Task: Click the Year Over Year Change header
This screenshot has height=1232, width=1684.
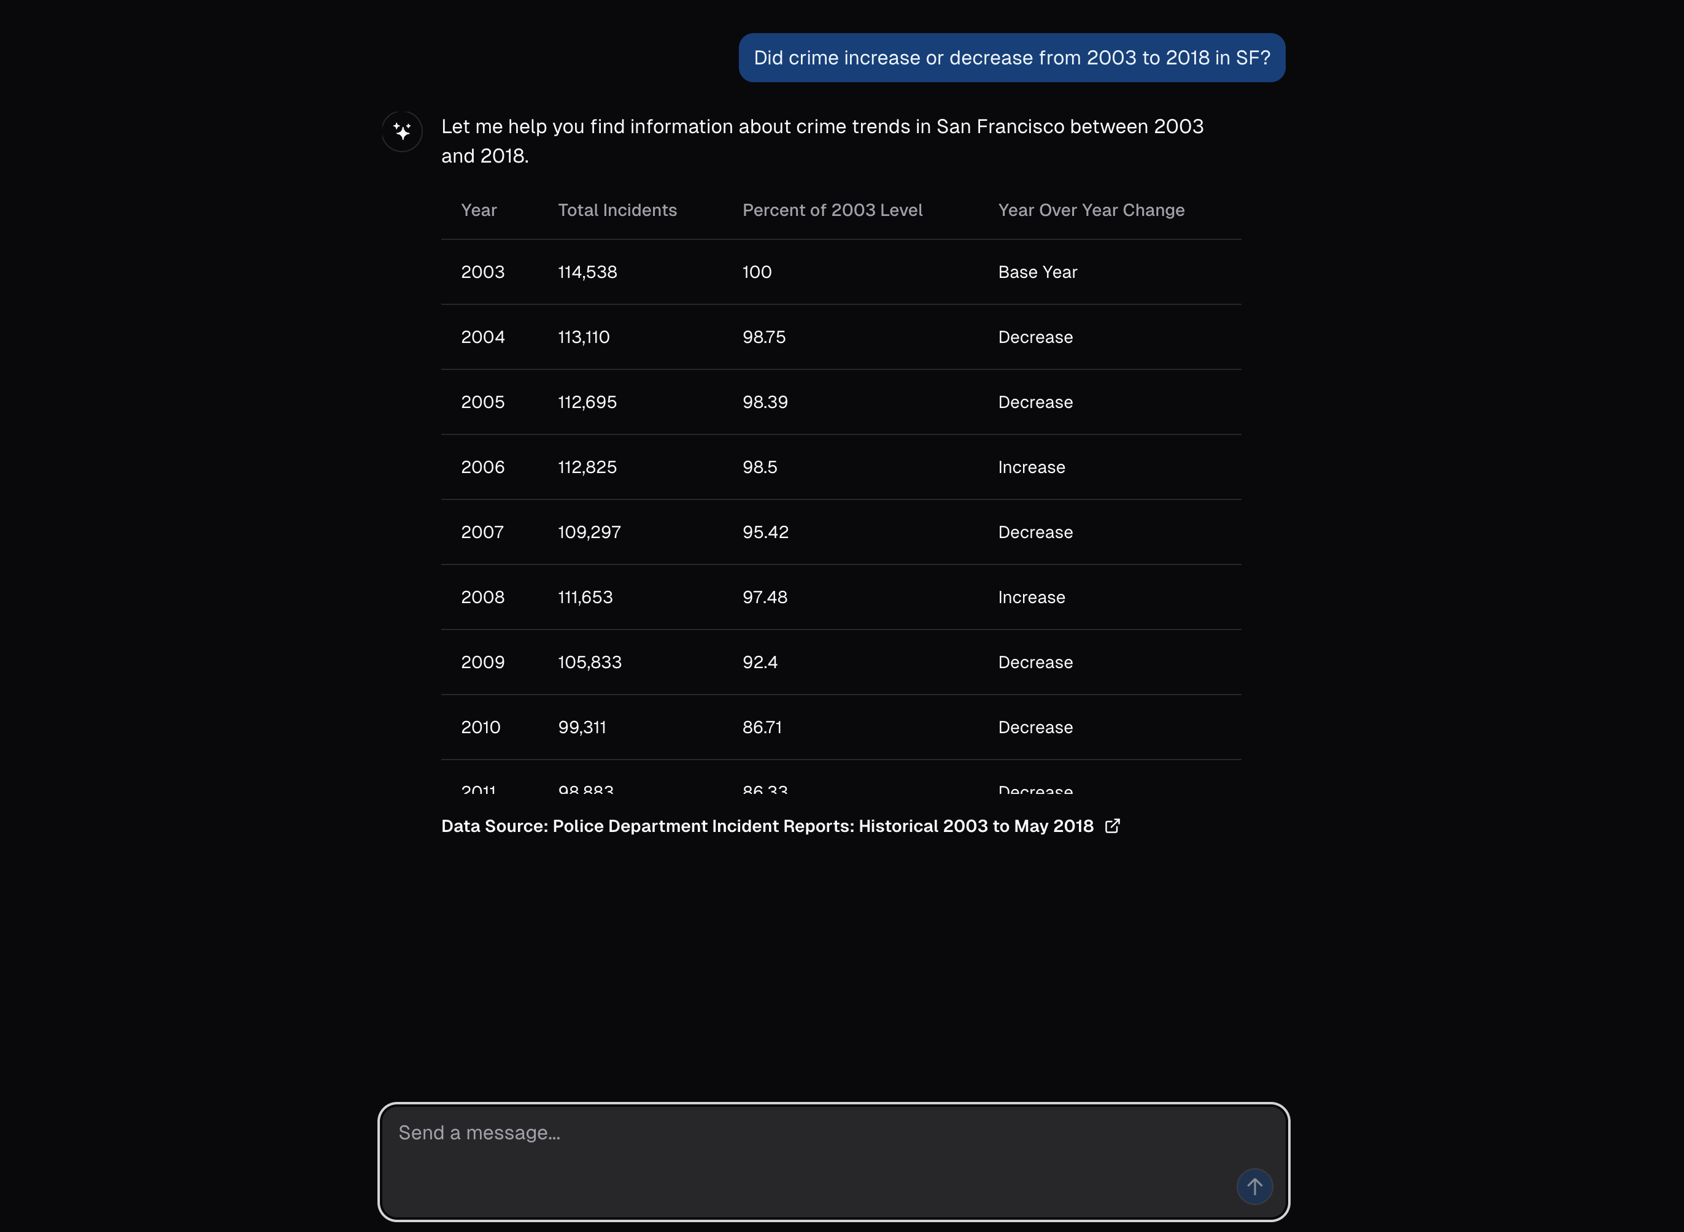Action: tap(1091, 210)
